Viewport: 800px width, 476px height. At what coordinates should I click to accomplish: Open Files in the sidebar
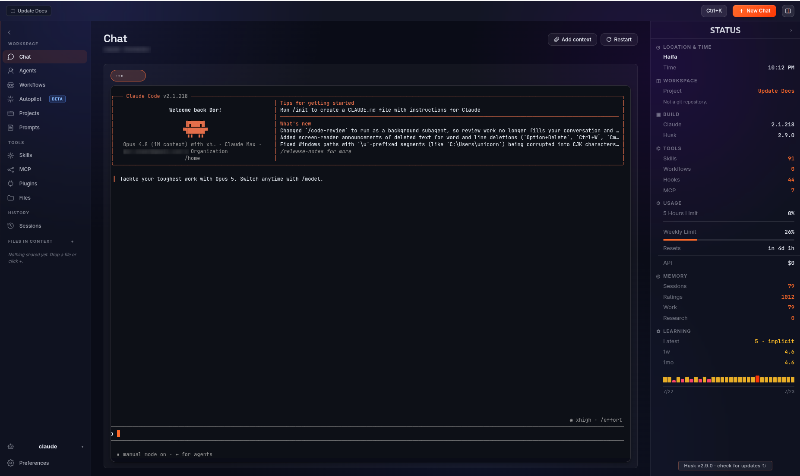[45, 198]
